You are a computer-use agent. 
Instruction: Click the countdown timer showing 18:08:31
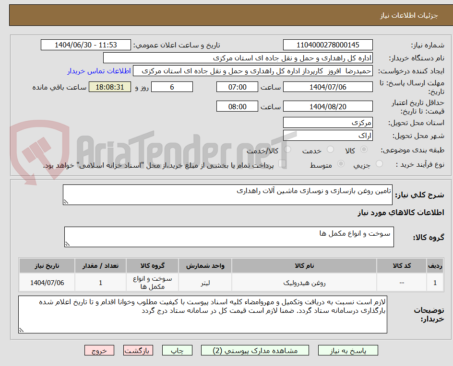click(x=110, y=87)
